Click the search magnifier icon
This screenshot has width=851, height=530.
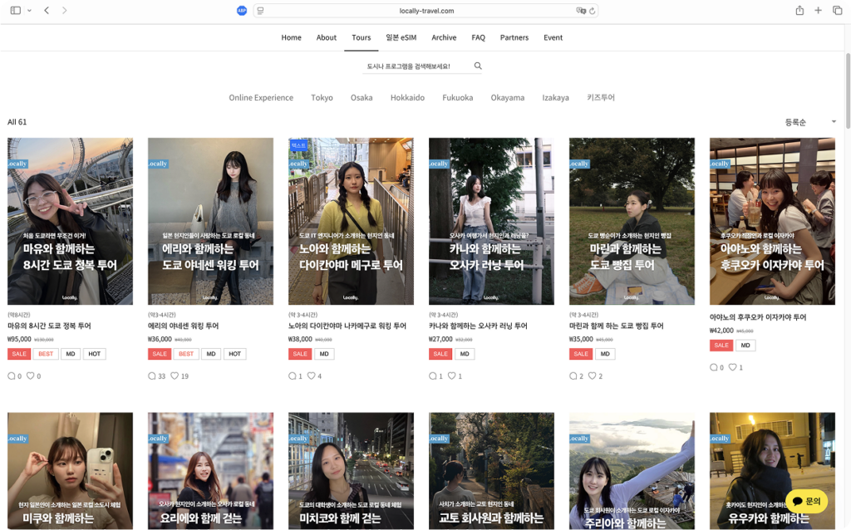click(478, 66)
